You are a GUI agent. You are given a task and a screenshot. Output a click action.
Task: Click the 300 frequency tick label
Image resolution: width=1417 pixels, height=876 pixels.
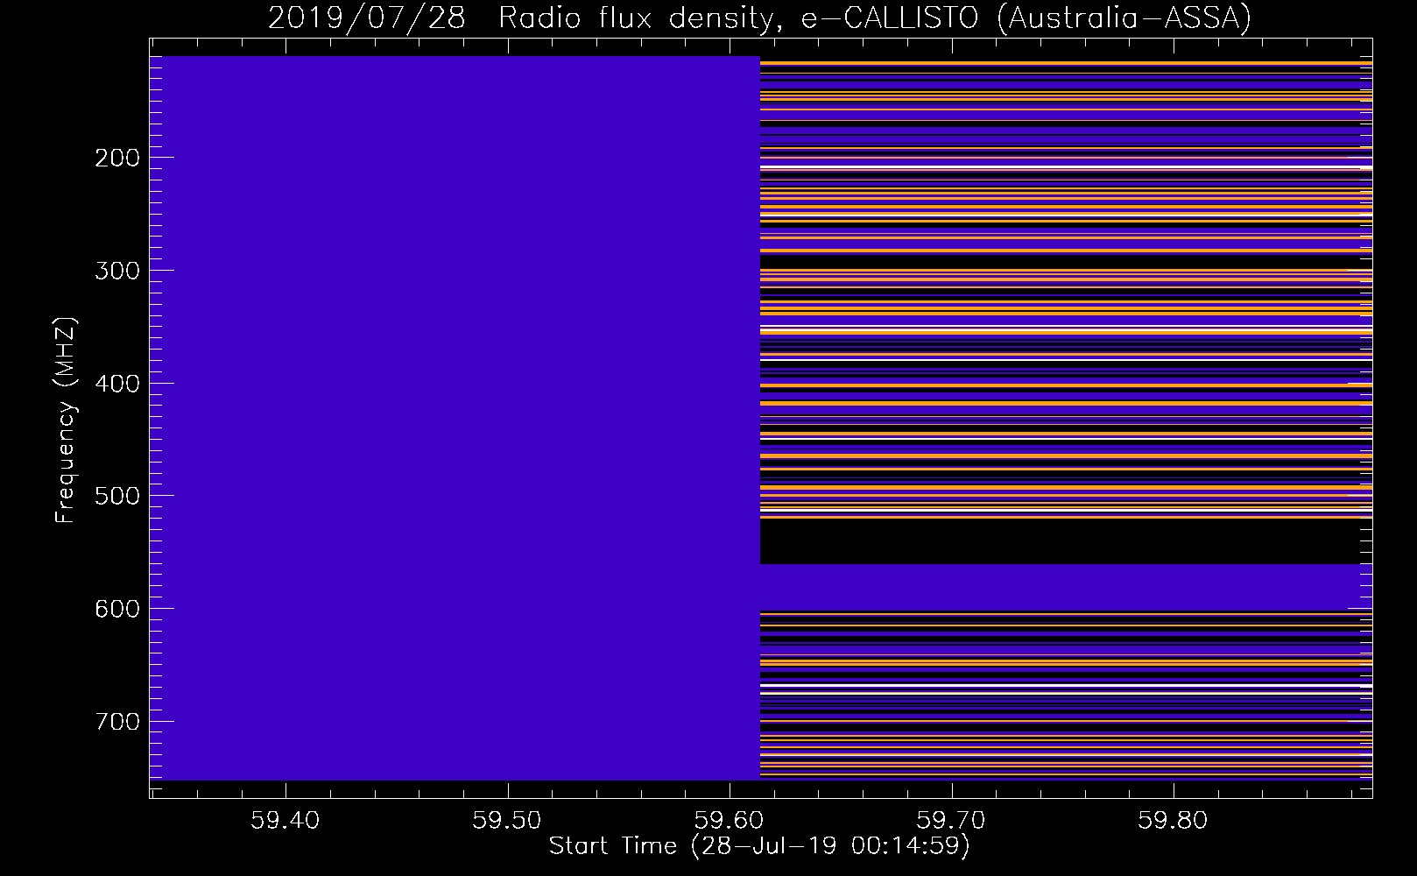(x=117, y=271)
